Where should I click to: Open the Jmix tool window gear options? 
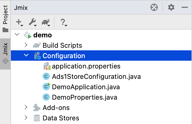[171, 7]
